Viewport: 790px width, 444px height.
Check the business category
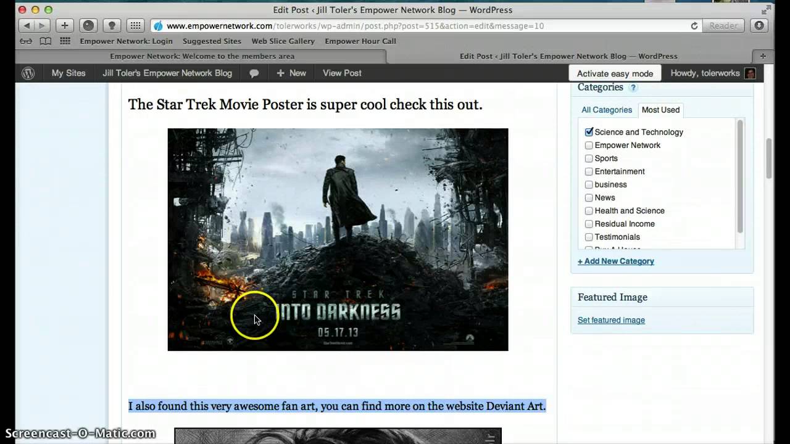(589, 184)
